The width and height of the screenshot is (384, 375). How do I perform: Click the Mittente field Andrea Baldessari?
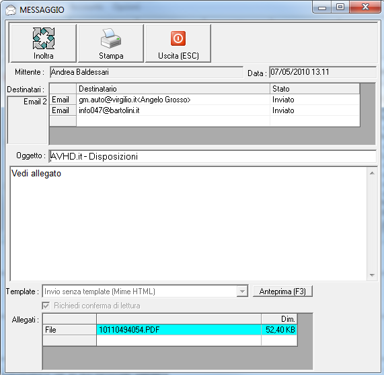[147, 72]
